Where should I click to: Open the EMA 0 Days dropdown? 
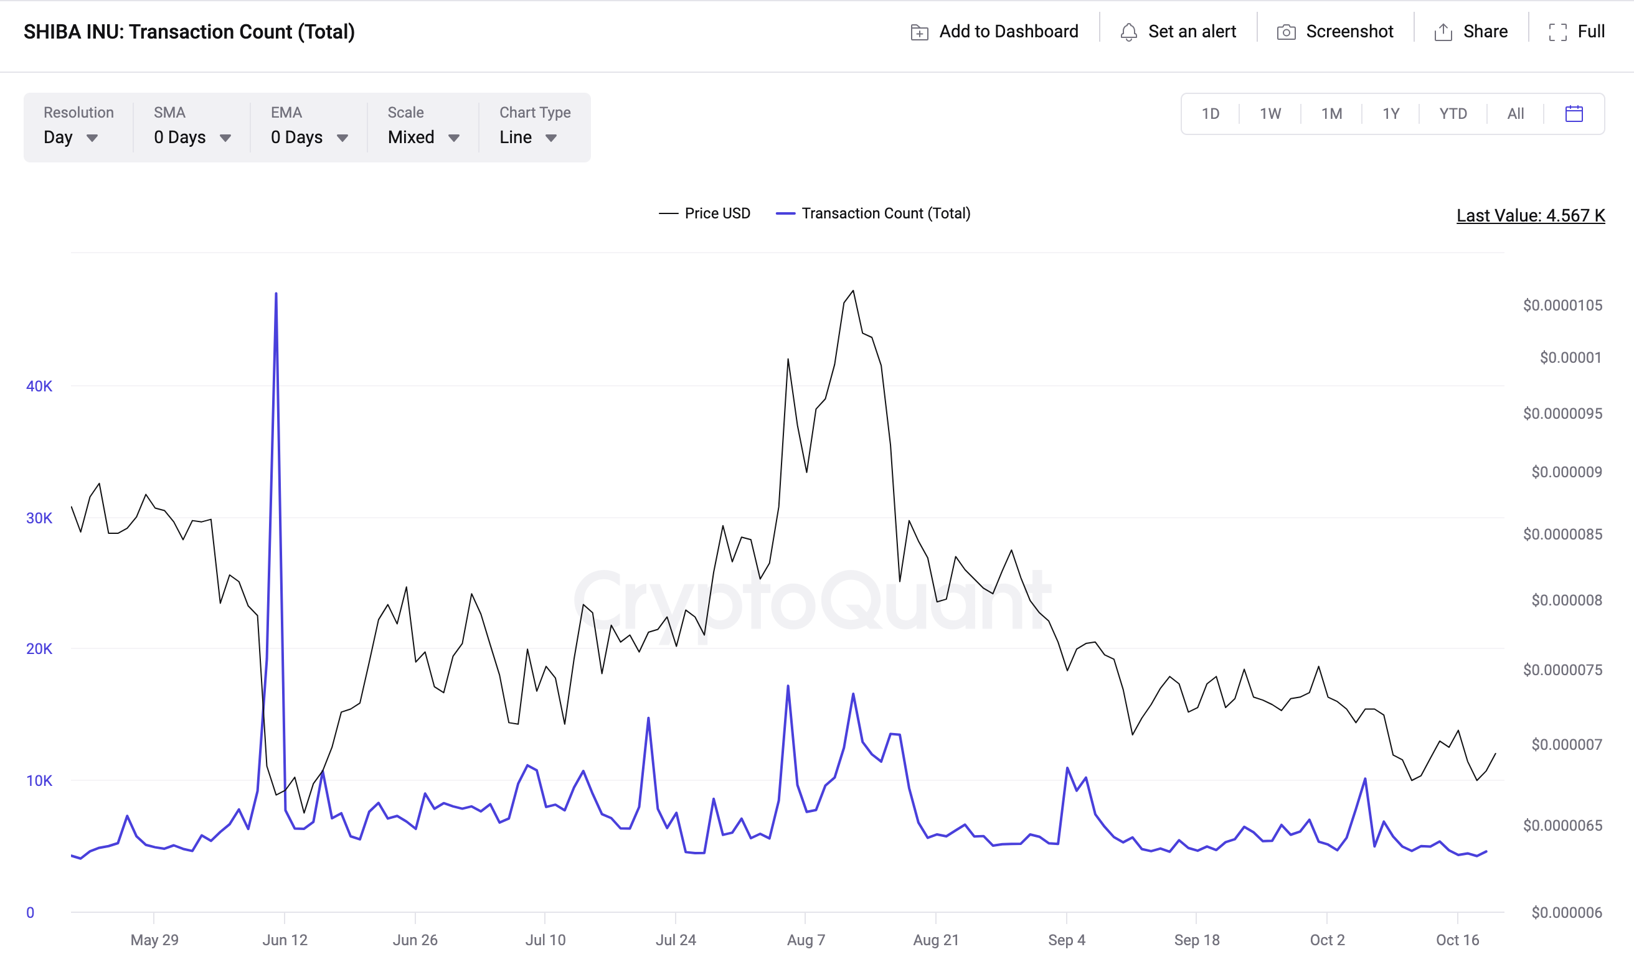[x=309, y=137]
